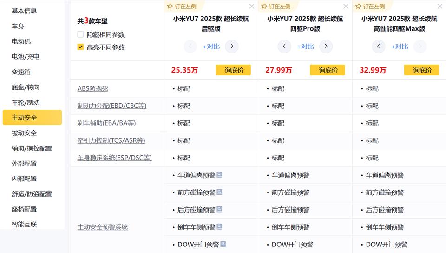Open image icon beside 倒车车侧预警 in 后驱版
Image resolution: width=446 pixels, height=253 pixels.
coord(219,226)
